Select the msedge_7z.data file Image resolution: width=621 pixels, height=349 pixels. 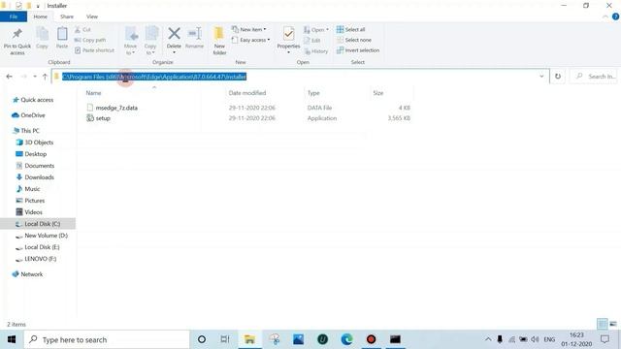click(113, 108)
